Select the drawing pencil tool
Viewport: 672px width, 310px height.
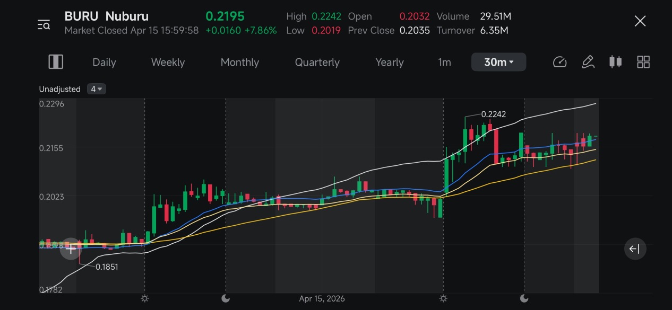(x=588, y=62)
